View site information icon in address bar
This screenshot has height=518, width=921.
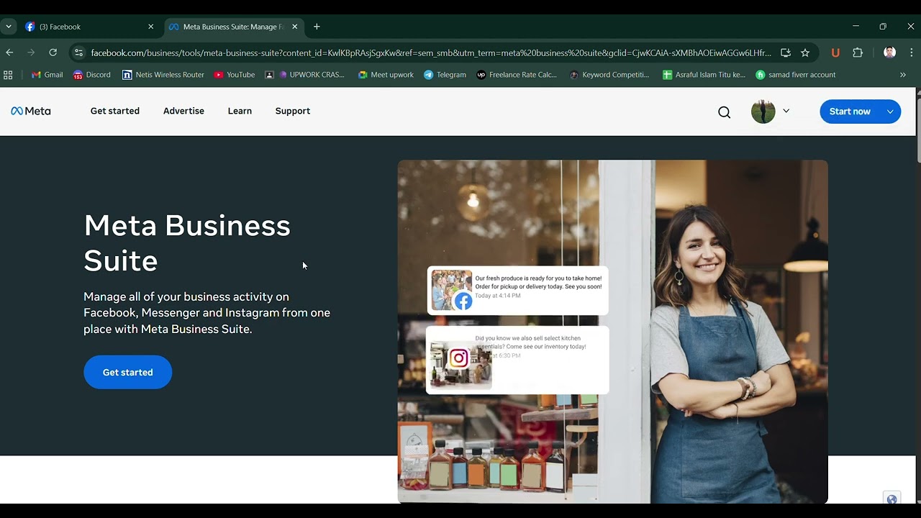(x=79, y=53)
